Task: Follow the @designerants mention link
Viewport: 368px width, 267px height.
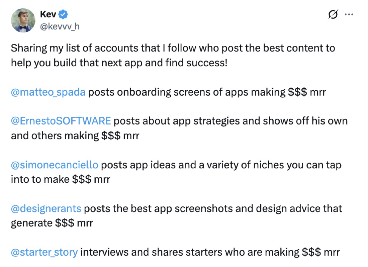Action: (x=46, y=208)
